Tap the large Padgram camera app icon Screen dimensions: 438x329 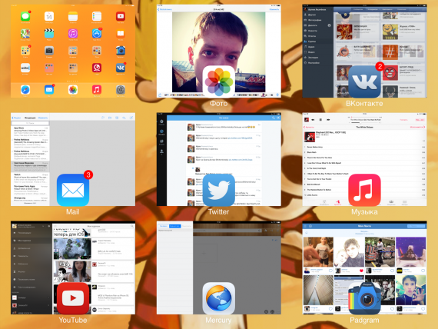pos(364,298)
